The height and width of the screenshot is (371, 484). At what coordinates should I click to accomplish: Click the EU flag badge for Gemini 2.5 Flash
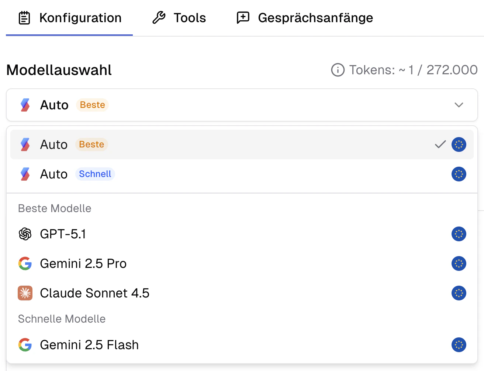(x=459, y=345)
